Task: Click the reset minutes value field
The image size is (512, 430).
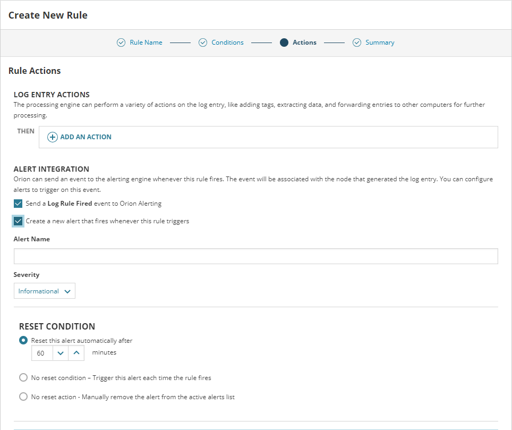Action: [x=42, y=353]
